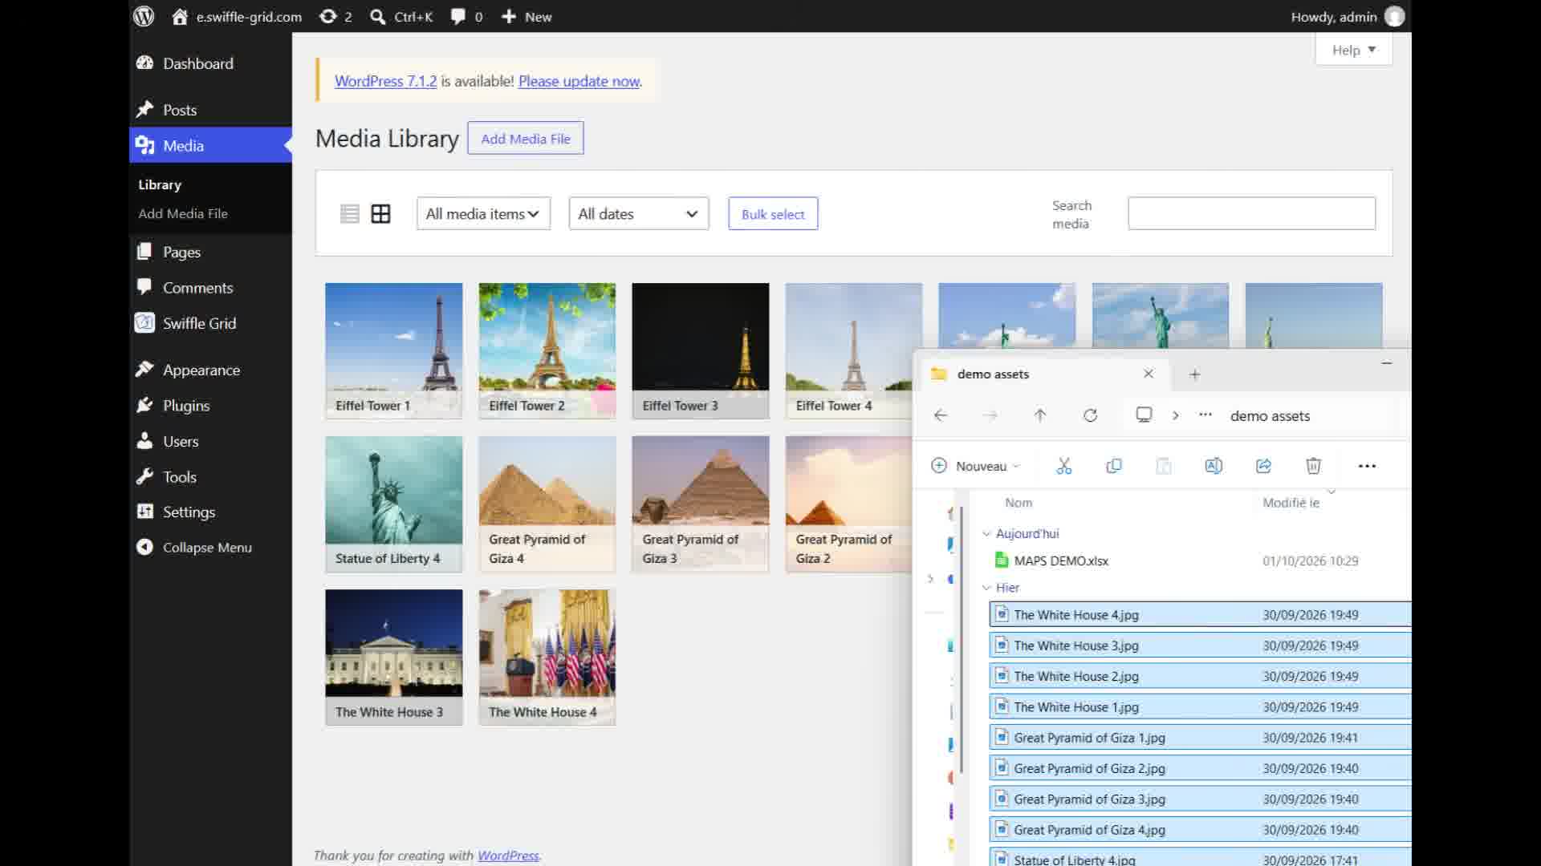Viewport: 1541px width, 866px height.
Task: Delete selected files with trash icon
Action: [x=1313, y=466]
